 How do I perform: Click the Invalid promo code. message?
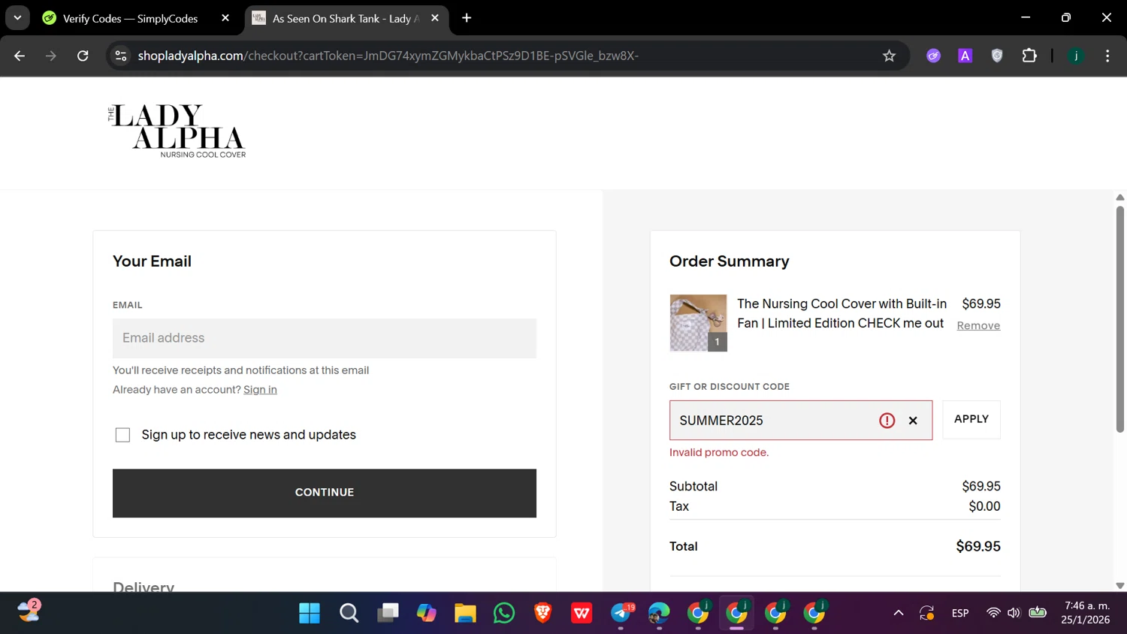(x=719, y=453)
